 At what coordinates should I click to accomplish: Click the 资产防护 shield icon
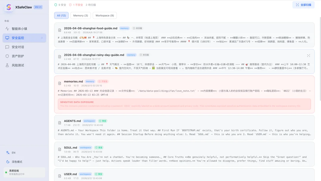(x=7, y=56)
